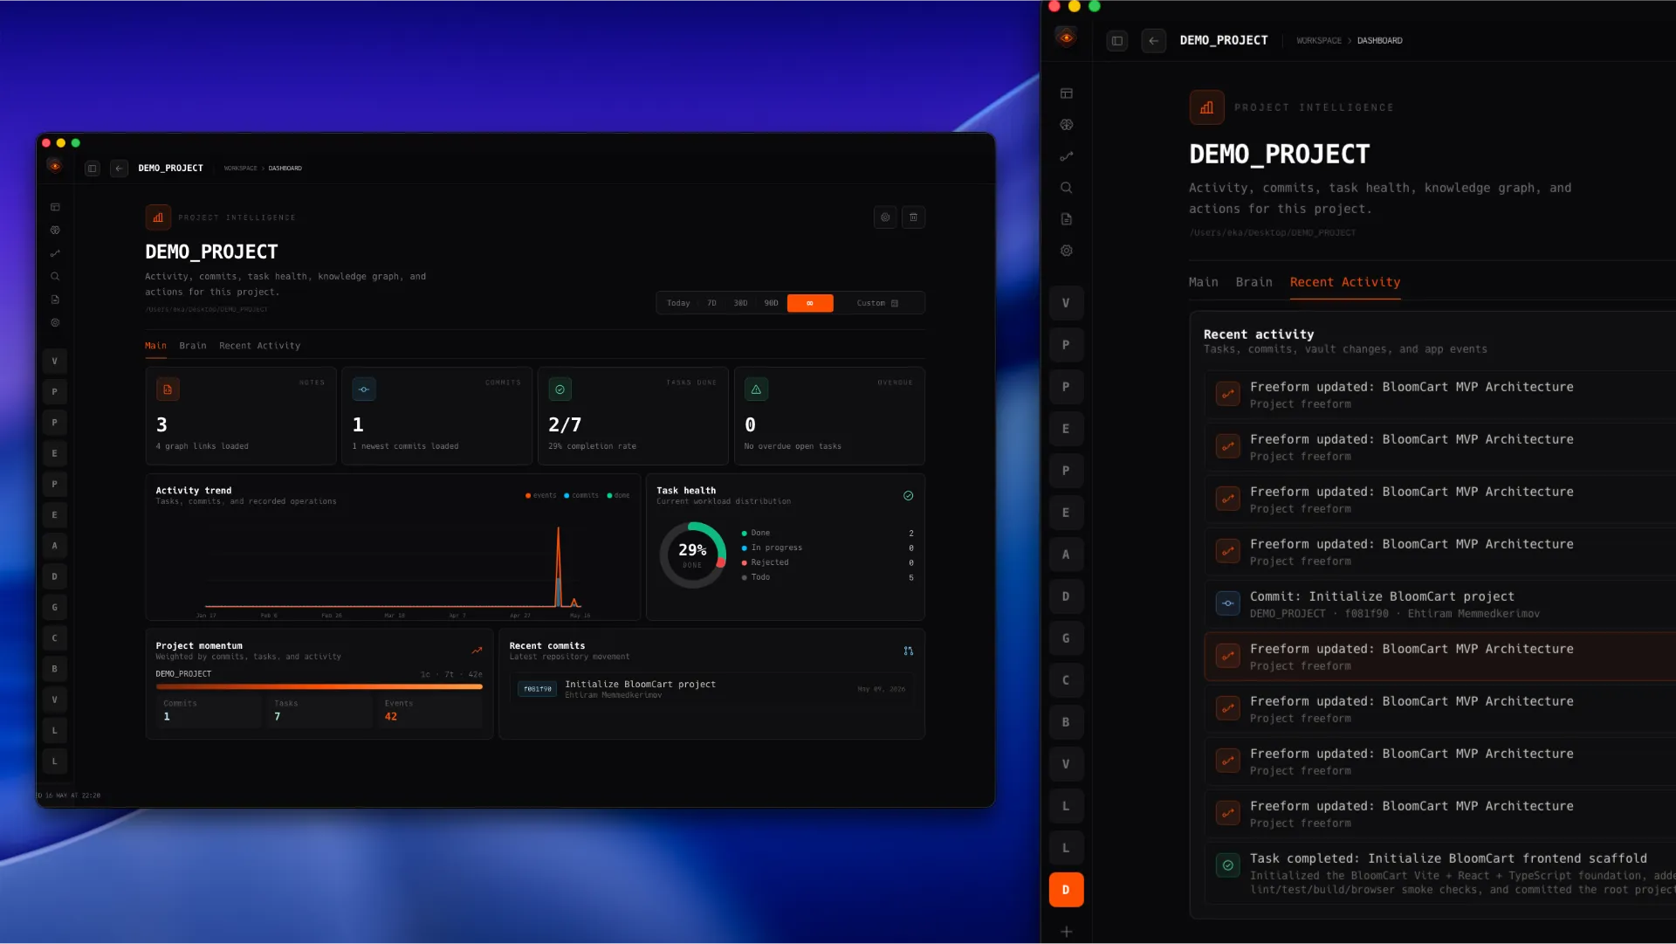Switch to Main tab in left window
Screen dimensions: 1676x944
click(x=155, y=346)
